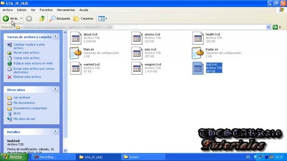
Task: Click the highlighted hud.txd file icon
Action: 198,68
